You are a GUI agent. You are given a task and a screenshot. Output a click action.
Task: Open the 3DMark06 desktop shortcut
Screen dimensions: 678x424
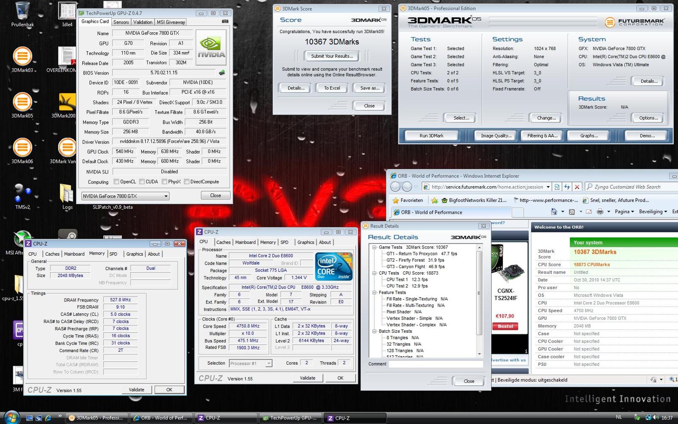(x=22, y=151)
